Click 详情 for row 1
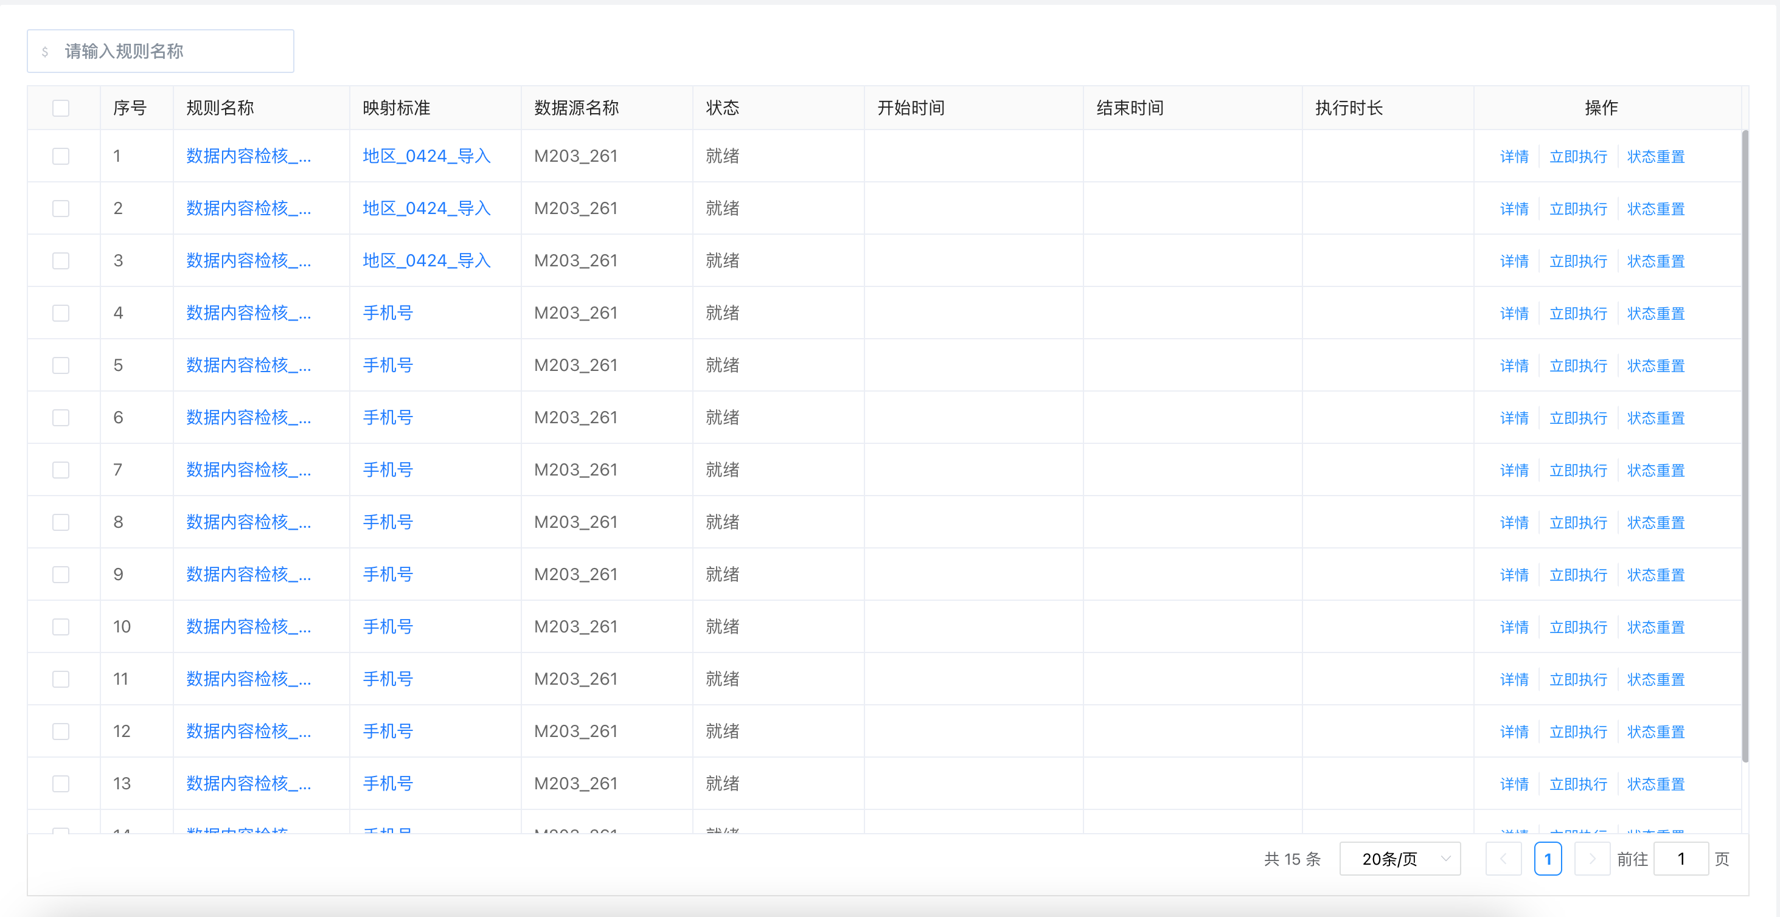The height and width of the screenshot is (917, 1780). [x=1514, y=157]
